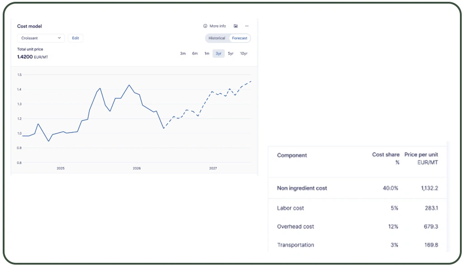464x266 pixels.
Task: Select the 1m range on the timeframe control
Action: click(x=207, y=53)
